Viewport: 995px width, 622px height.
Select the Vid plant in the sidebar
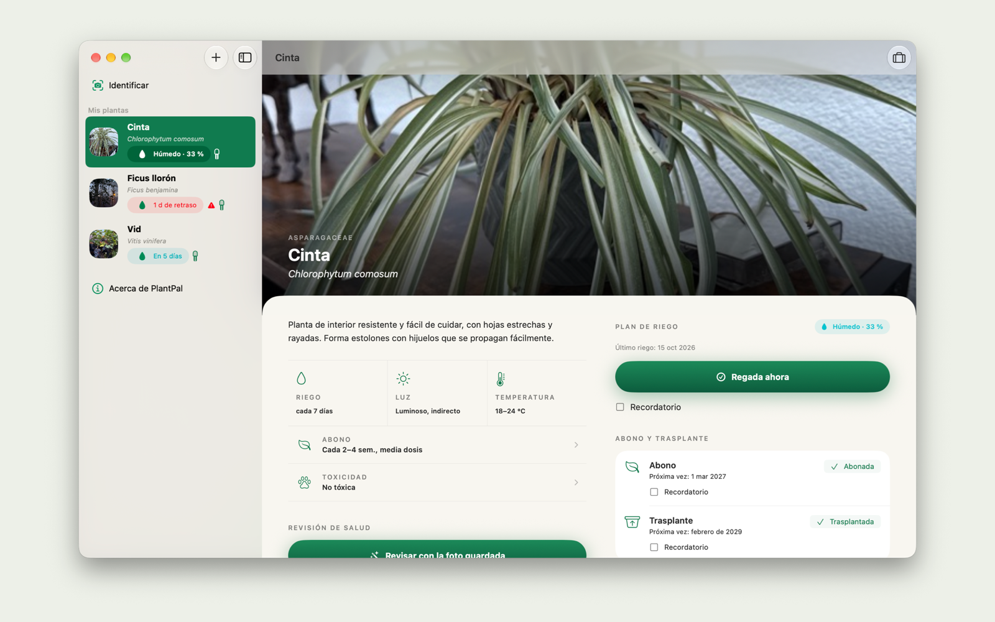pyautogui.click(x=170, y=244)
